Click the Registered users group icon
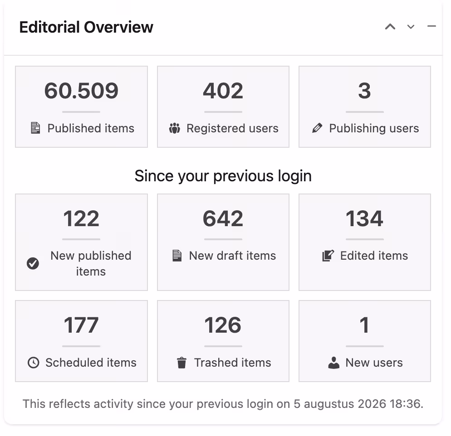This screenshot has width=451, height=436. pos(175,128)
